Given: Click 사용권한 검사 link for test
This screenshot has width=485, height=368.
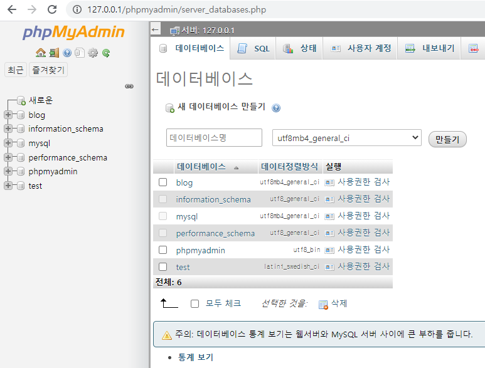Looking at the screenshot, I should (364, 266).
